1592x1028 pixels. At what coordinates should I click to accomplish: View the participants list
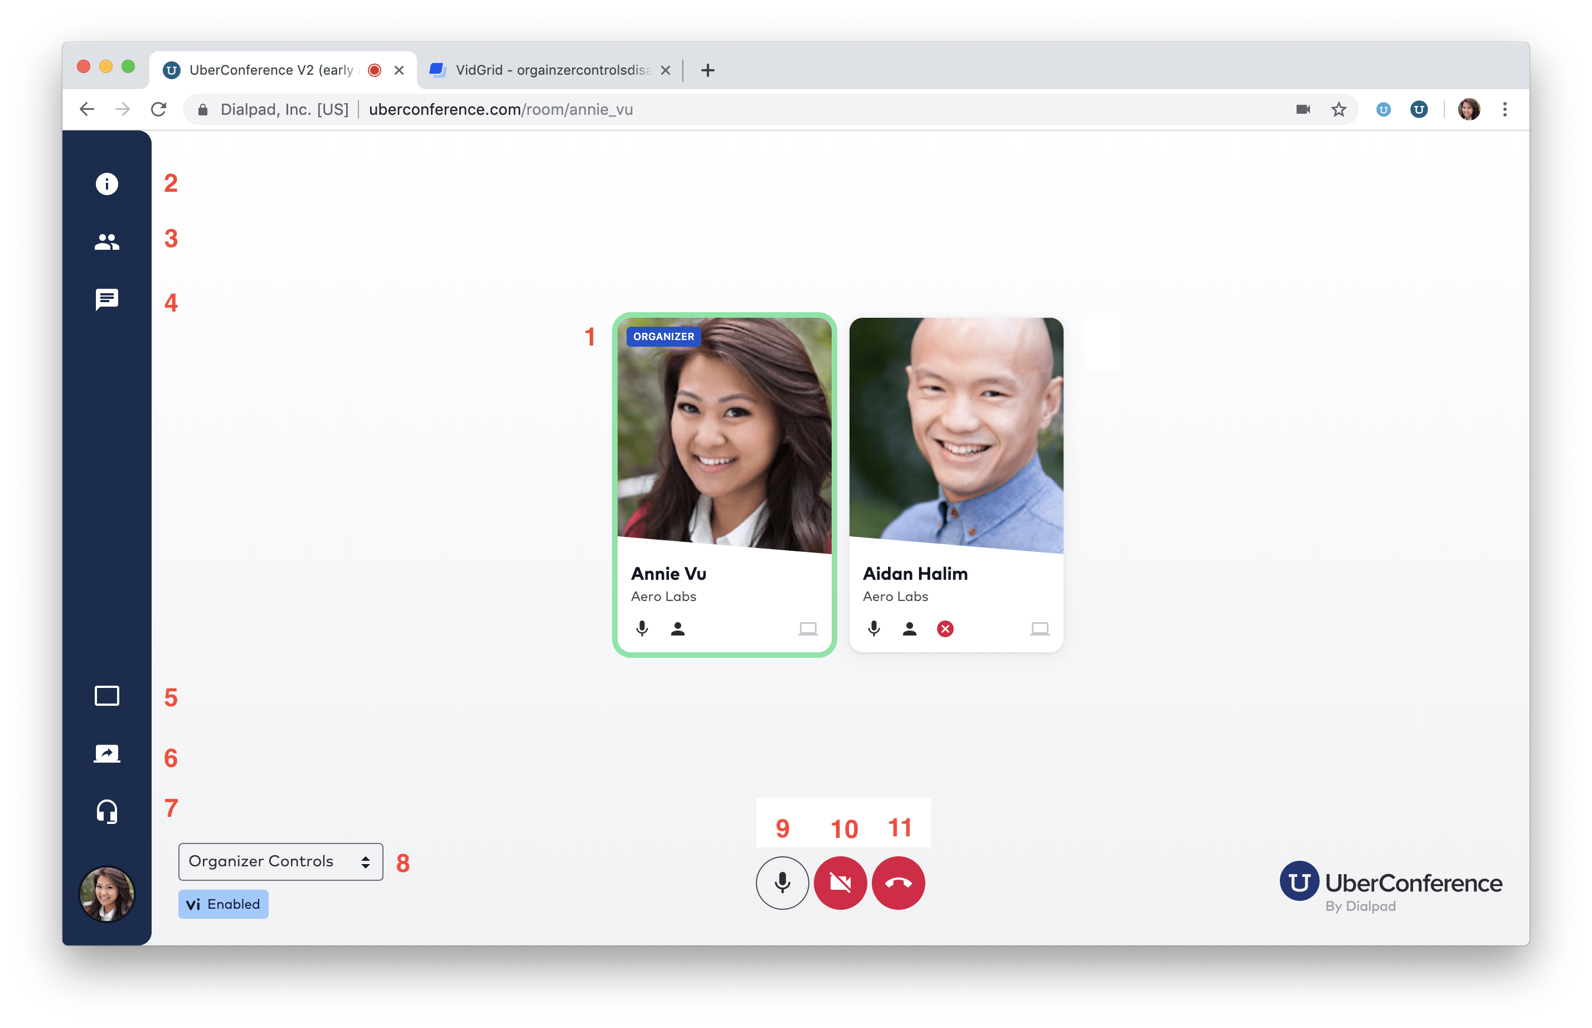click(106, 241)
